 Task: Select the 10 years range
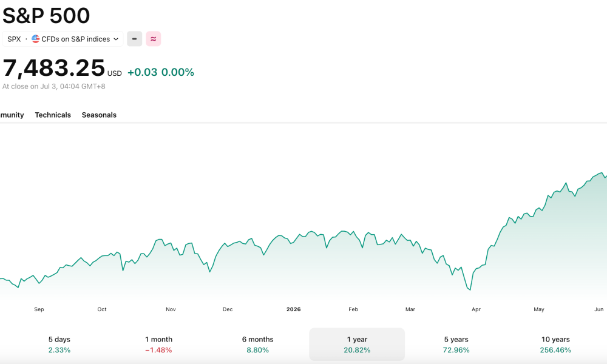point(555,344)
